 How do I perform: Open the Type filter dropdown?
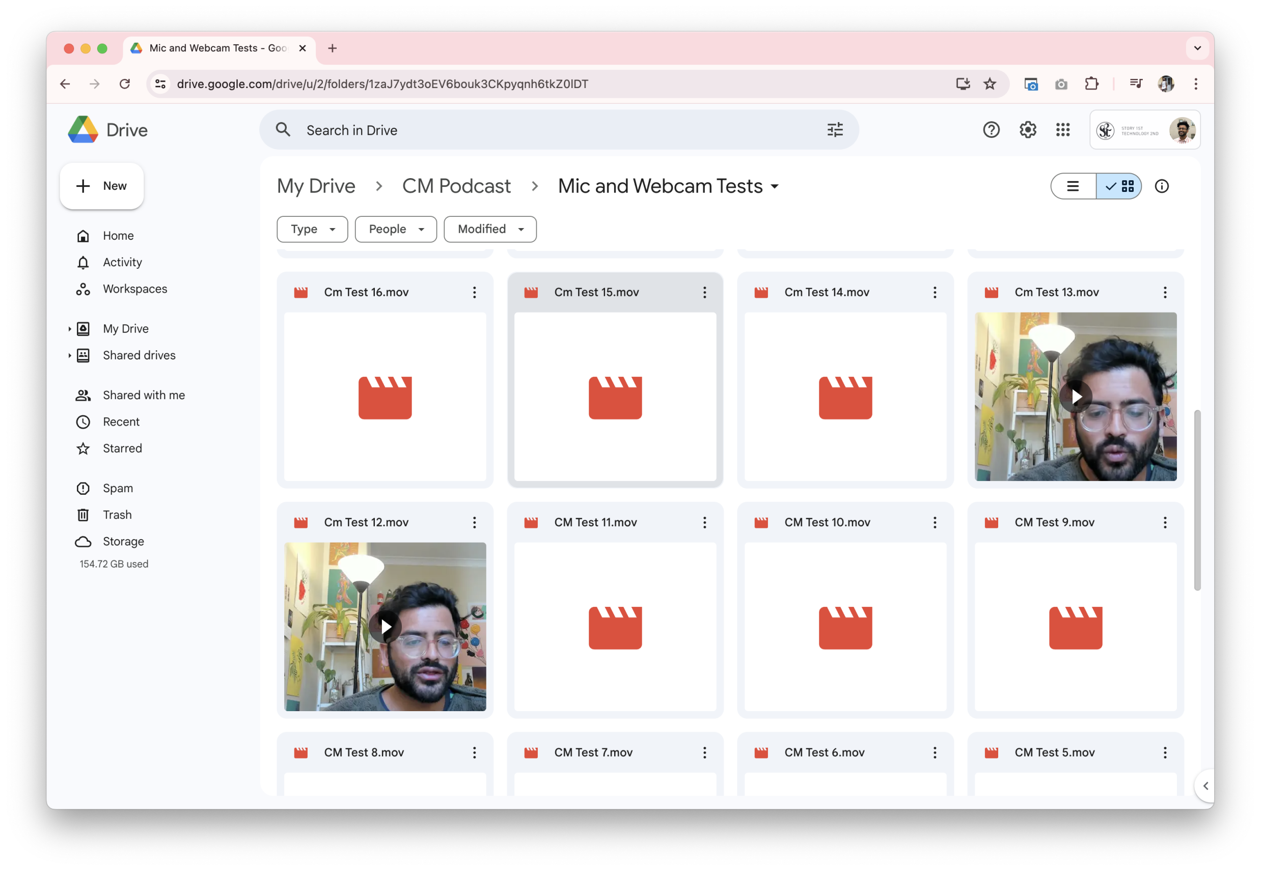click(312, 229)
